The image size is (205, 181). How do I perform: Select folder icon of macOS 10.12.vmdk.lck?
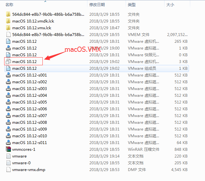pyautogui.click(x=8, y=21)
